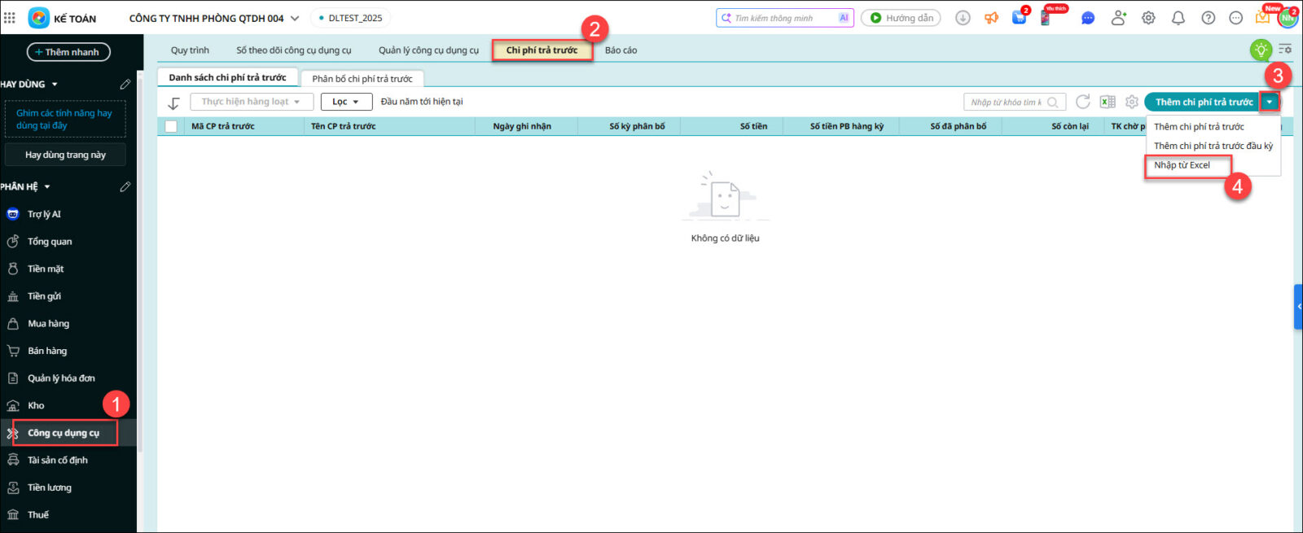Open Thực hiện hàng loạt dropdown
This screenshot has width=1303, height=533.
coord(251,102)
